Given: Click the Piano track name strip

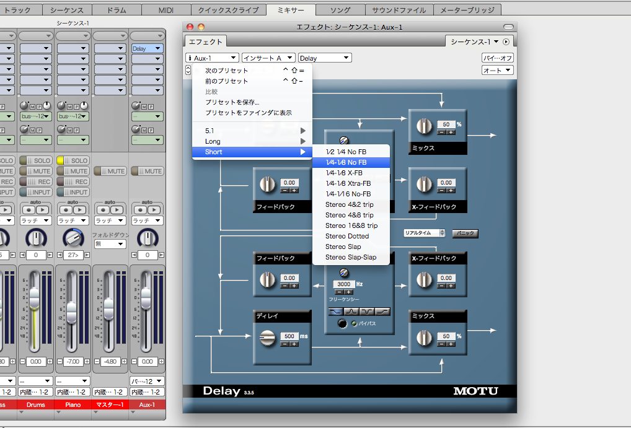Looking at the screenshot, I should click(x=73, y=404).
